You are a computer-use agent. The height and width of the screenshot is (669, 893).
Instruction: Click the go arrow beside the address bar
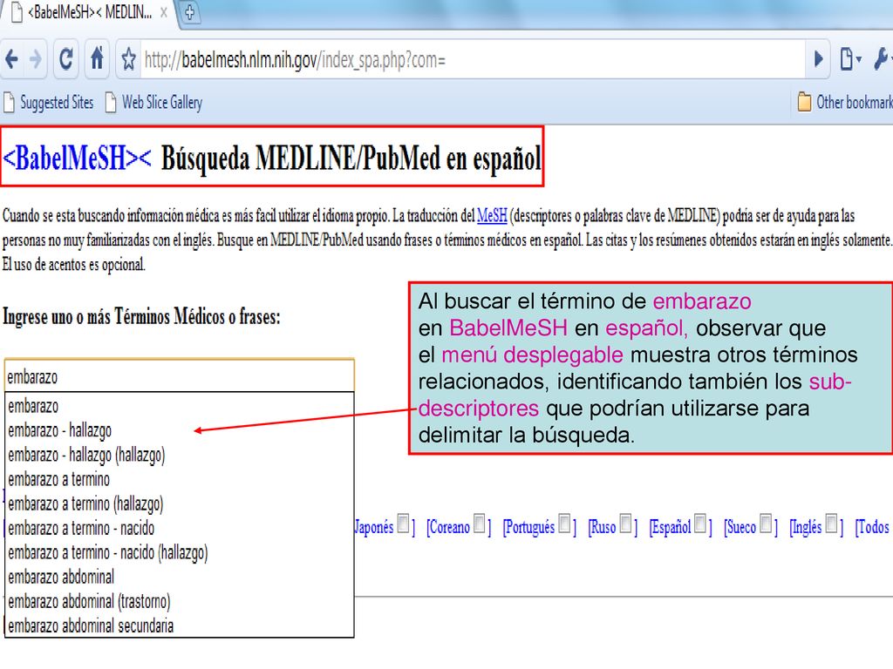[x=818, y=58]
